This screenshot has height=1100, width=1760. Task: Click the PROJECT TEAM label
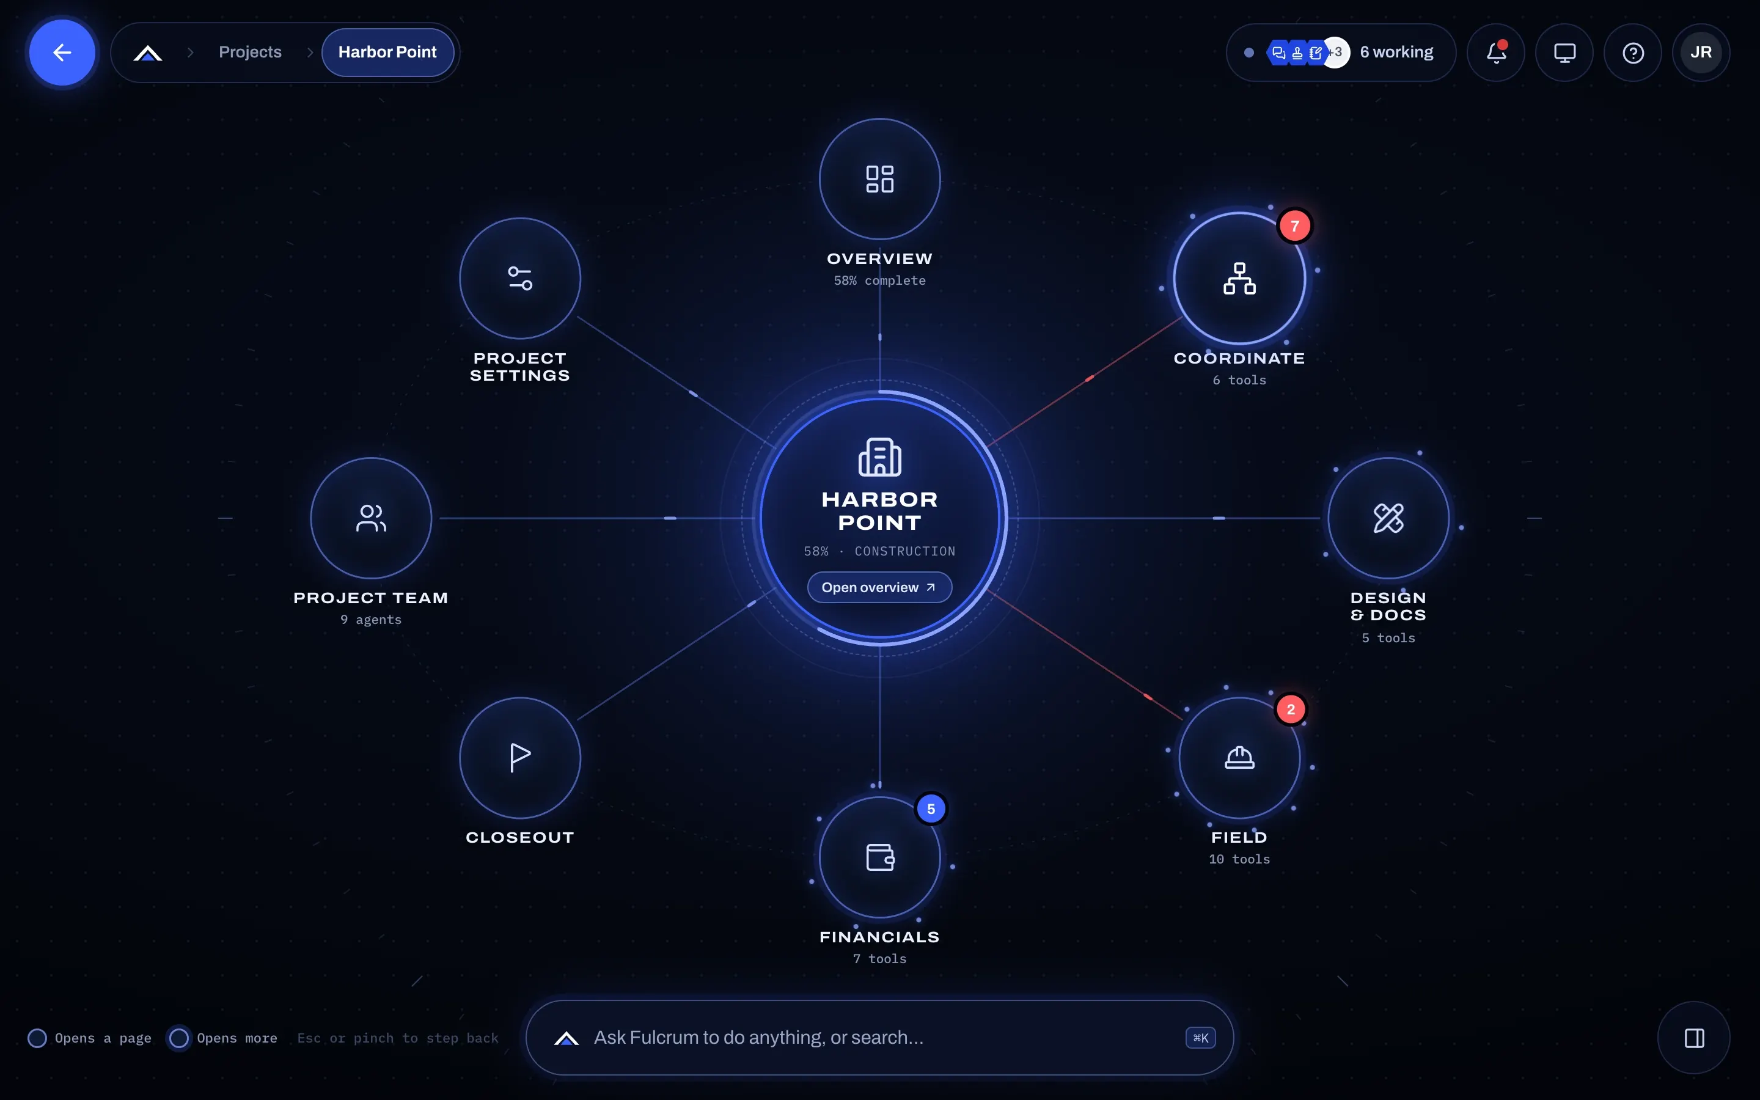pyautogui.click(x=371, y=597)
